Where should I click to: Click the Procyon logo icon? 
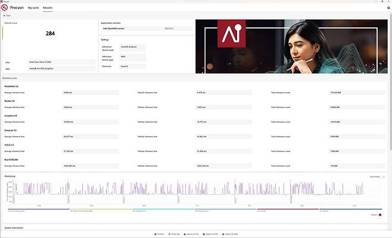click(x=4, y=8)
